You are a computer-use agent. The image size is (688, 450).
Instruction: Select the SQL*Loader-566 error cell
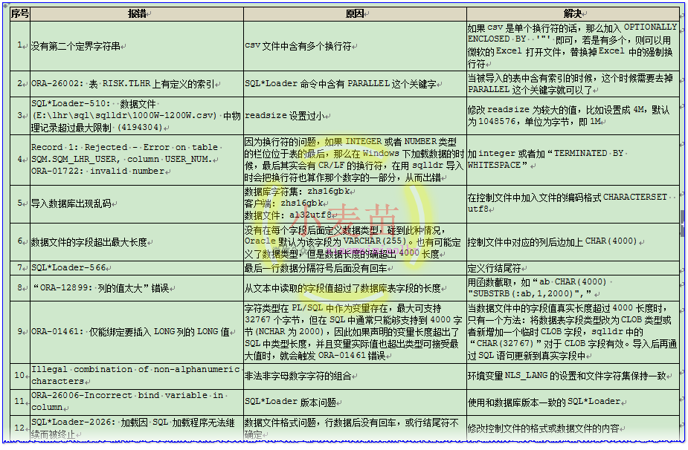click(137, 268)
